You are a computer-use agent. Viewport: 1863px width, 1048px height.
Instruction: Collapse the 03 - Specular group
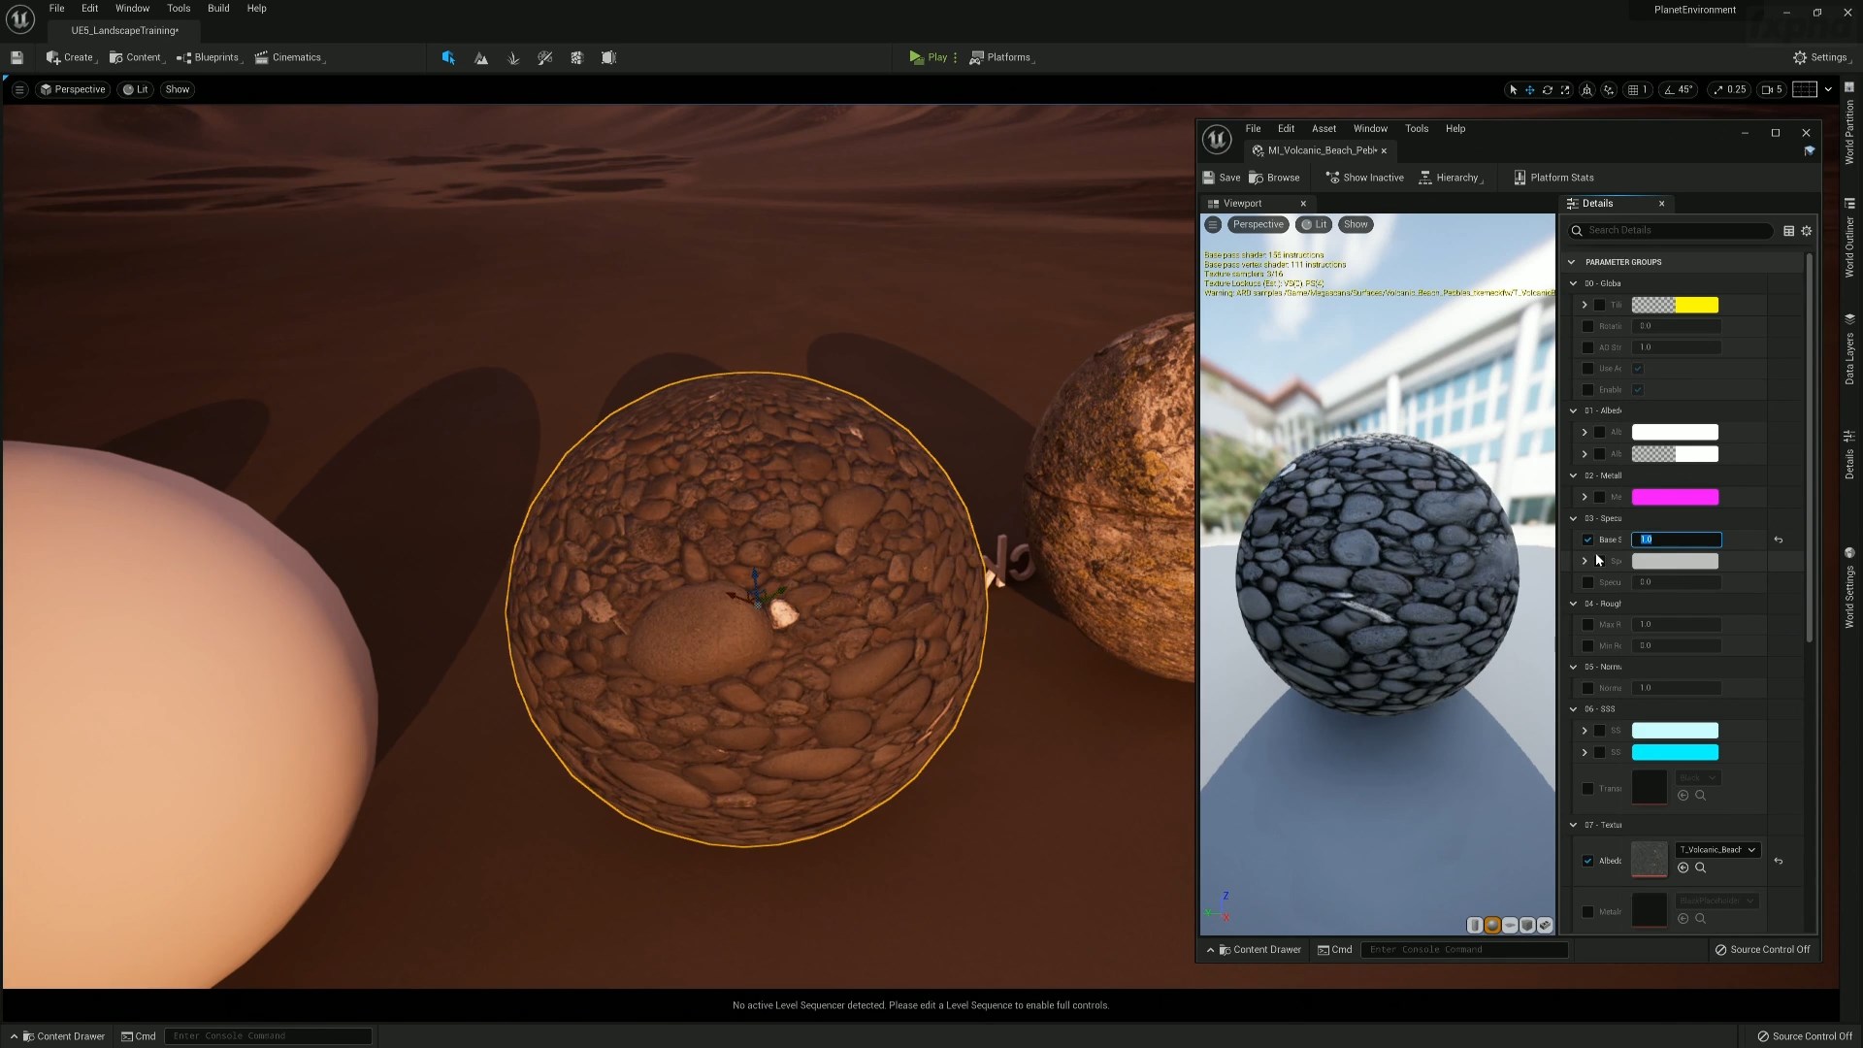1574,518
